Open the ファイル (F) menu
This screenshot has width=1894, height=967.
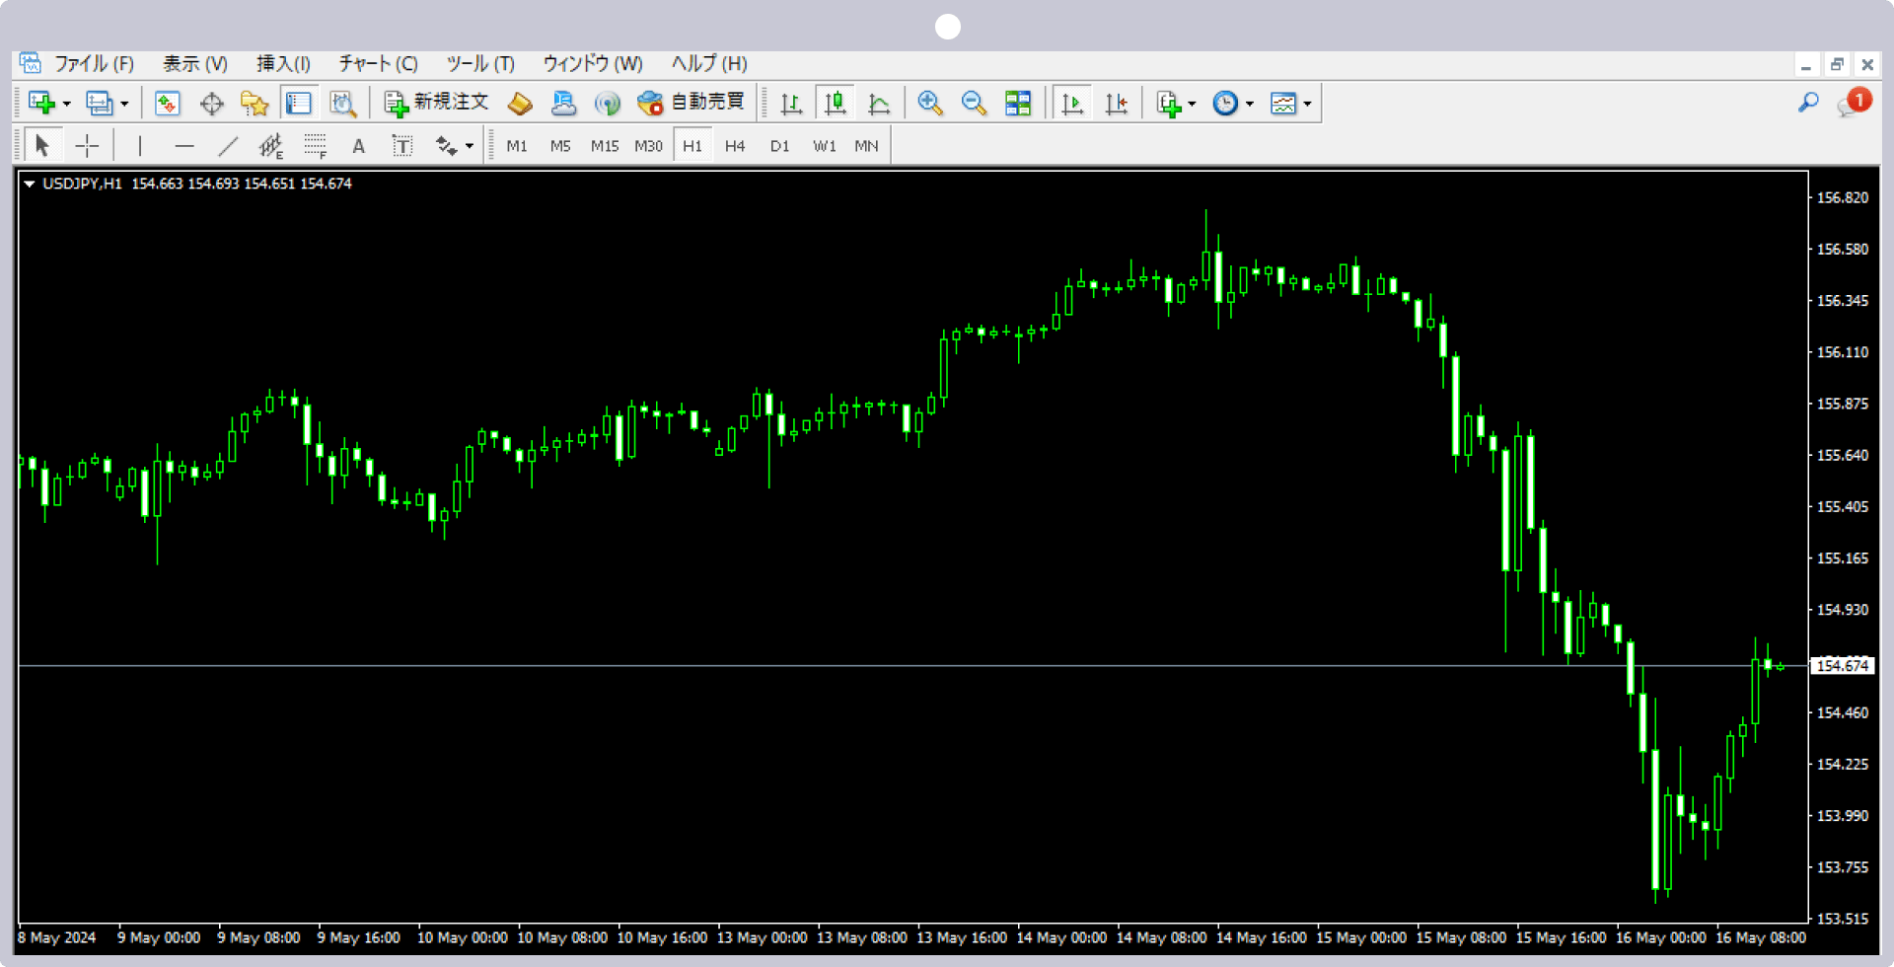[94, 64]
